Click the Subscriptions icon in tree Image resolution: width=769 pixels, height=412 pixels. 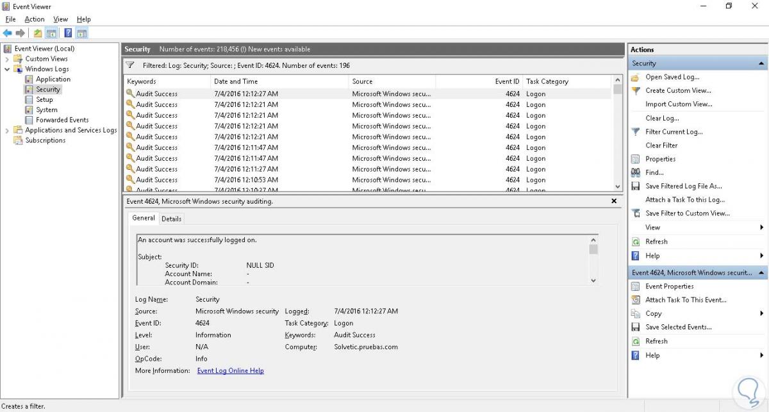(x=18, y=140)
